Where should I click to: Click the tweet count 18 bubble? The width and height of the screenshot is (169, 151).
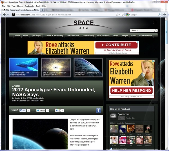pos(48,110)
